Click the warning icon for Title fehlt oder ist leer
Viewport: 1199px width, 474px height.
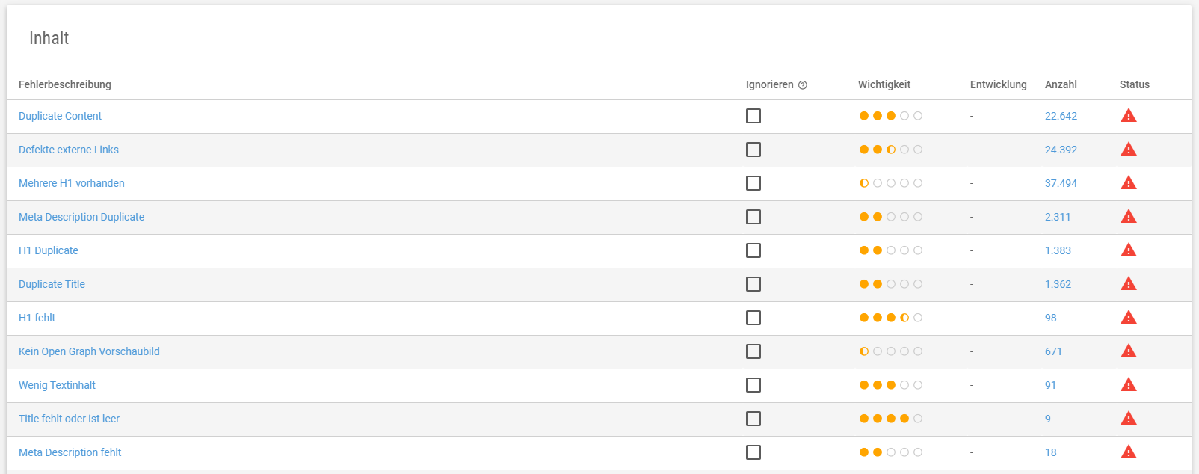1129,418
